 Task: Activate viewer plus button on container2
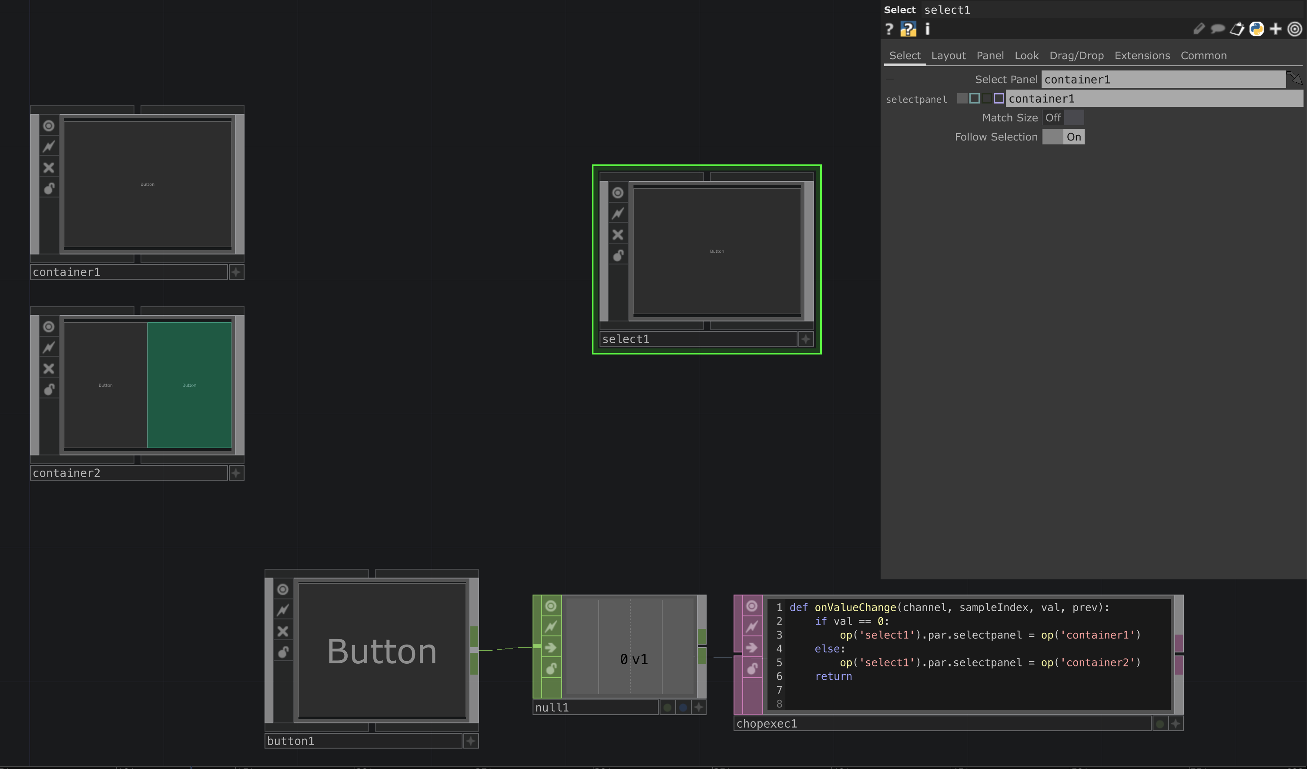(x=237, y=473)
